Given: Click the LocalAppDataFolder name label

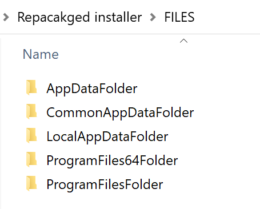Looking at the screenshot, I should (x=107, y=136).
